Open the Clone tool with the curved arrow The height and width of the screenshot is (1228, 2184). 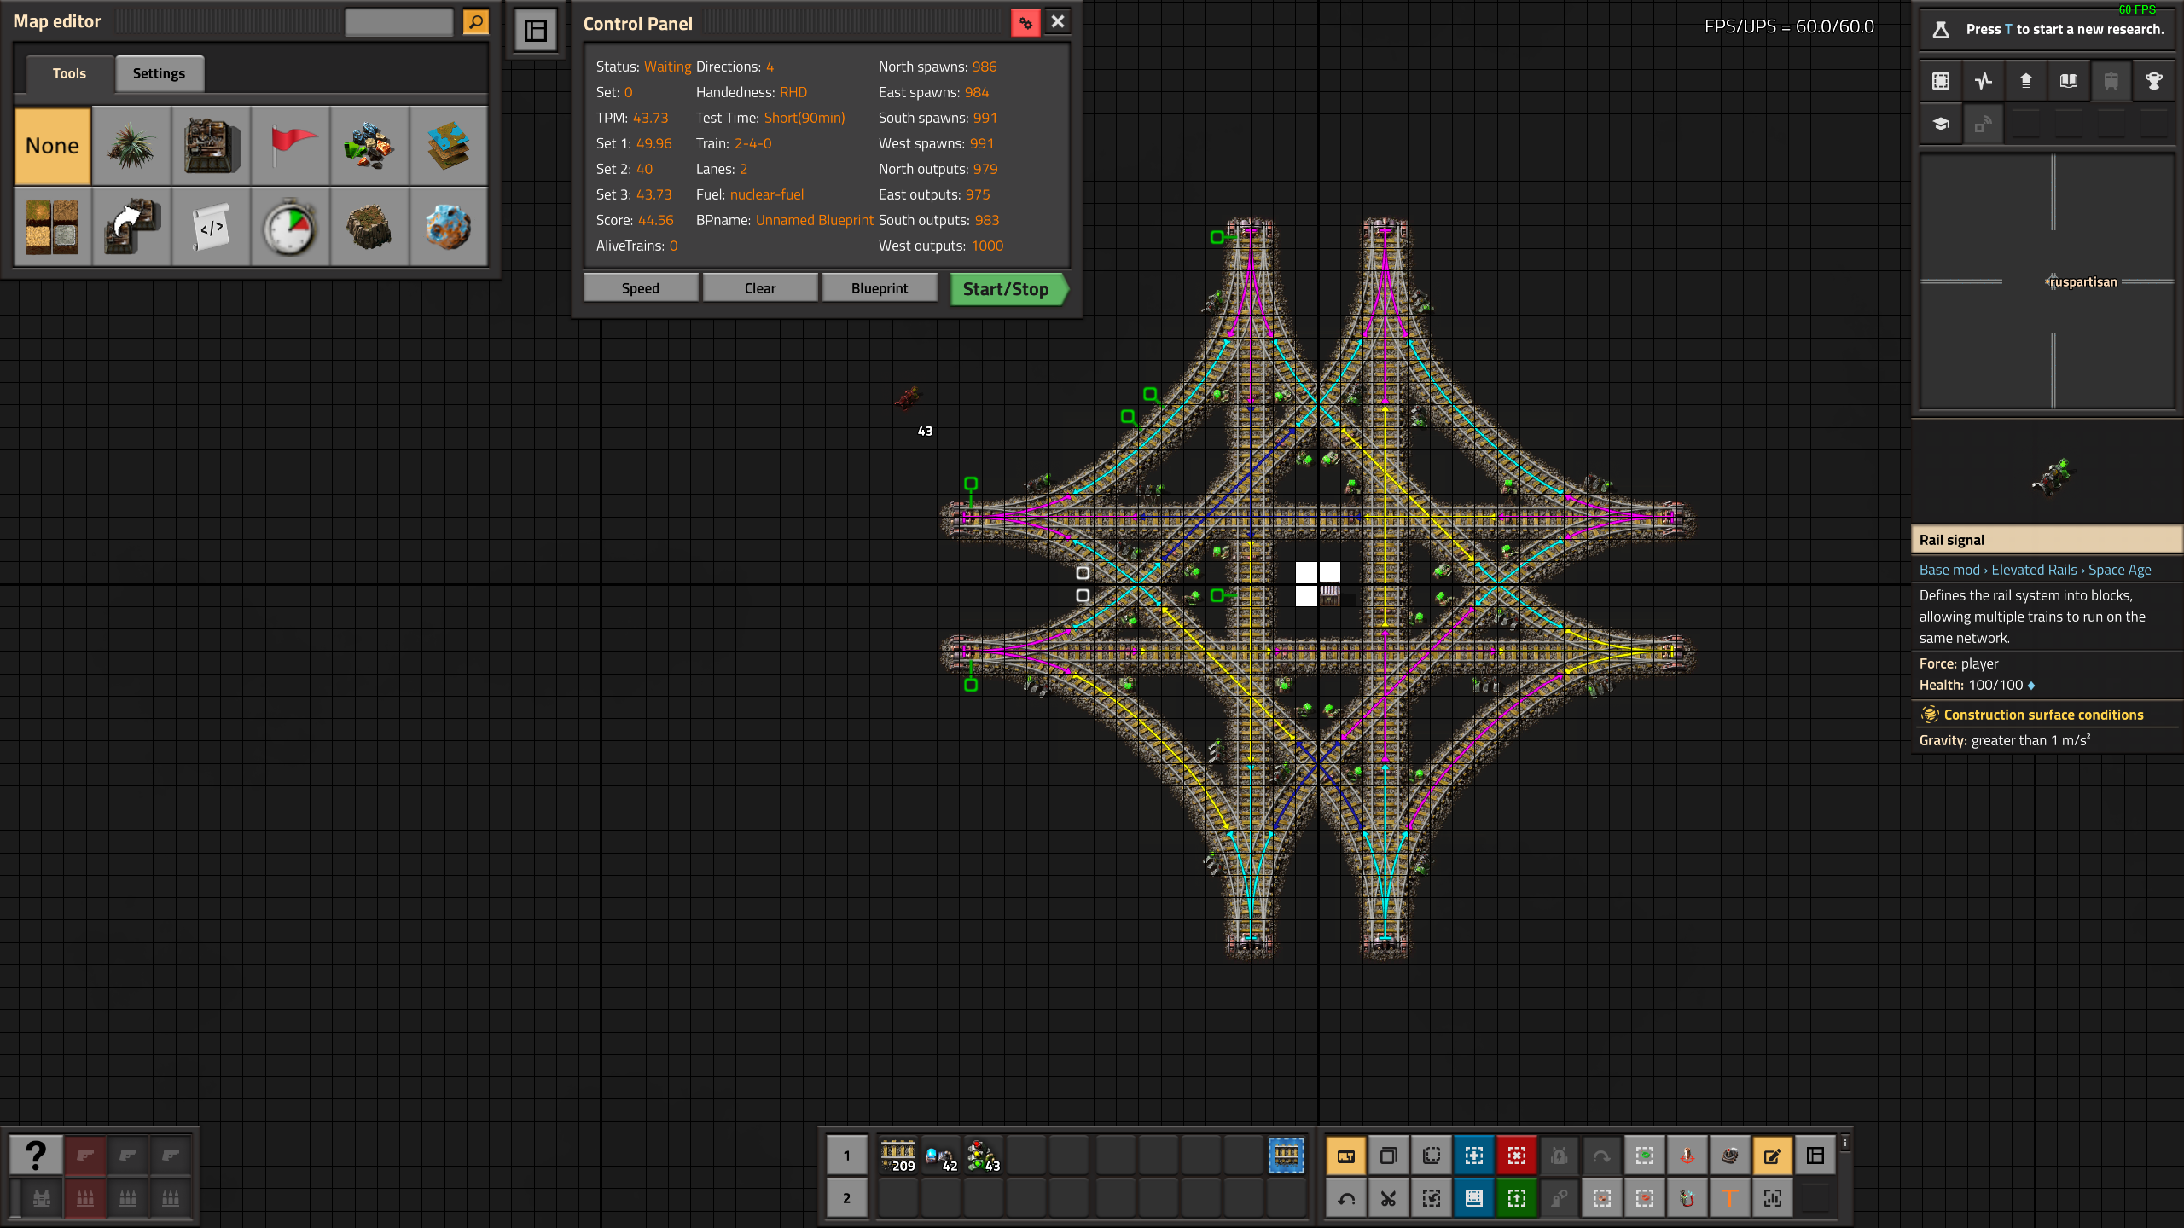[131, 227]
